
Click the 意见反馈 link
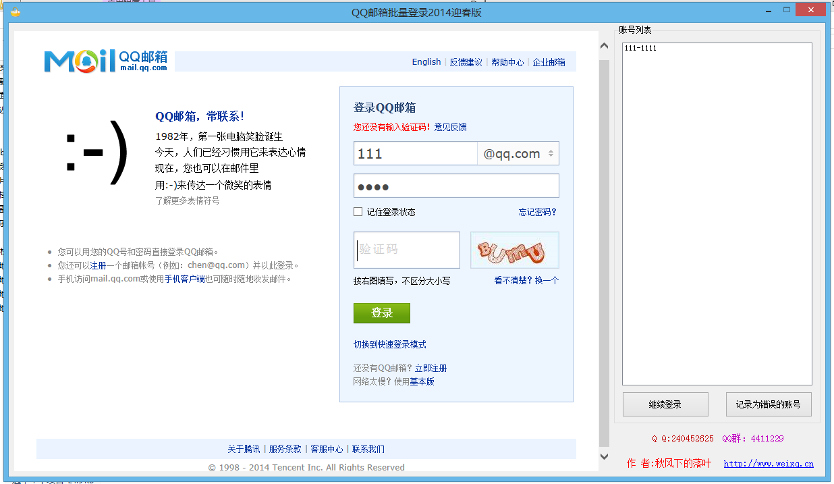450,127
